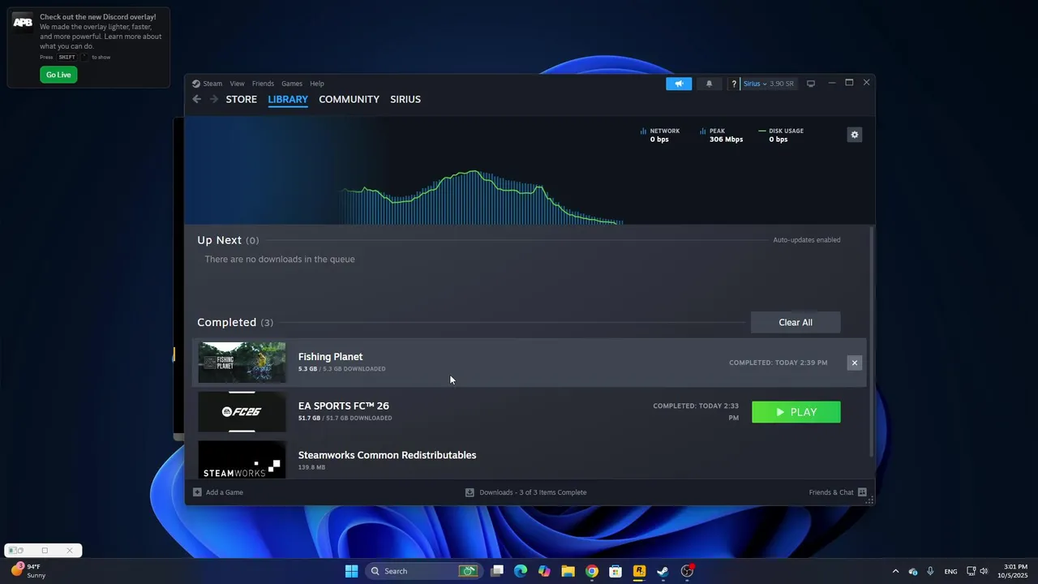Open Google Chrome from taskbar
1038x584 pixels.
point(592,571)
